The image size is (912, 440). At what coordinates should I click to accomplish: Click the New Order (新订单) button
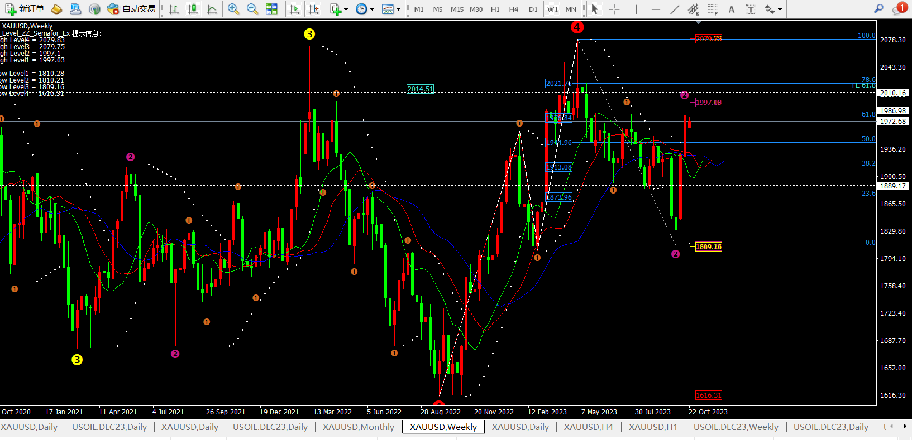click(25, 9)
